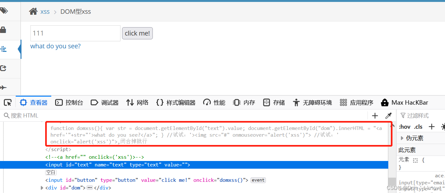Expand the 伪元素 pseudo-elements section

click(x=402, y=138)
